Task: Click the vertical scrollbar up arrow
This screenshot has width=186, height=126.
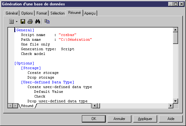Action: coord(175,30)
